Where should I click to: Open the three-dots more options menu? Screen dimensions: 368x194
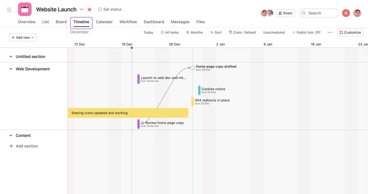[x=330, y=32]
